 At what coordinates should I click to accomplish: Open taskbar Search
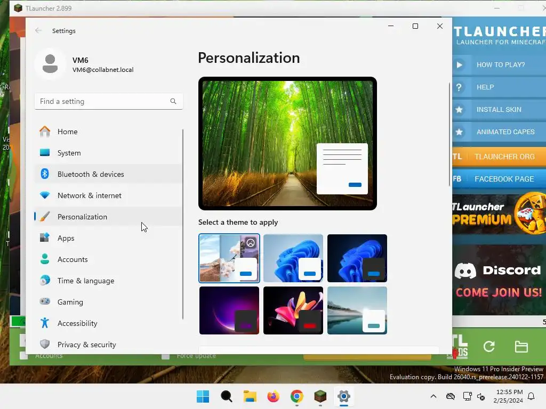[226, 396]
